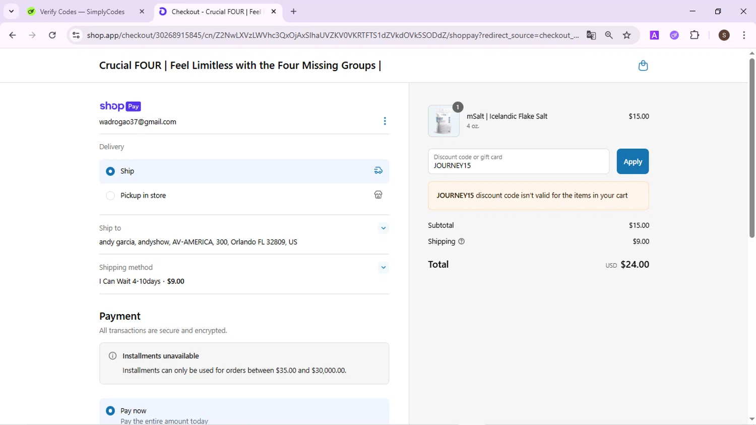
Task: Click the Installments unavailable info icon
Action: tap(112, 356)
